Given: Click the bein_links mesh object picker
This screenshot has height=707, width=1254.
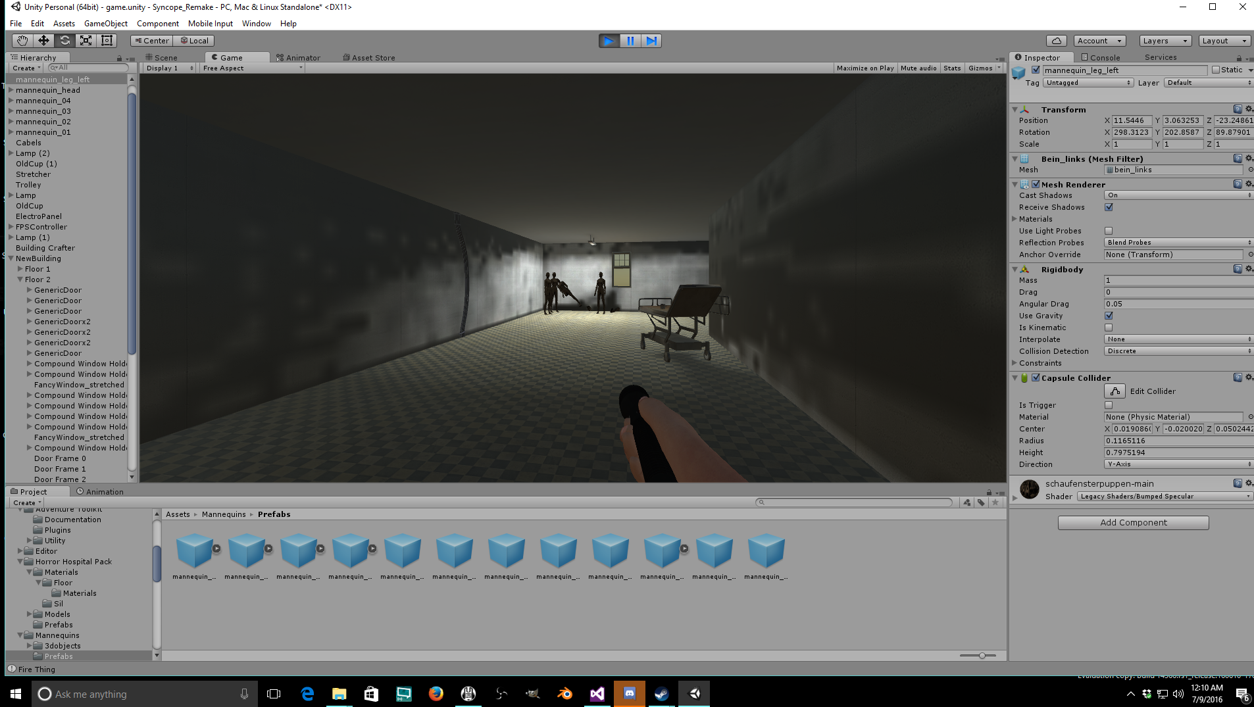Looking at the screenshot, I should (x=1250, y=170).
